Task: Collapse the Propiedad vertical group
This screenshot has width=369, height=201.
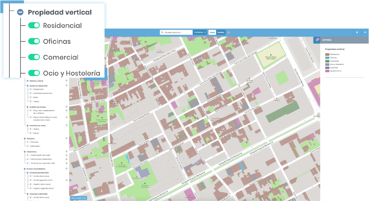Action: click(20, 12)
